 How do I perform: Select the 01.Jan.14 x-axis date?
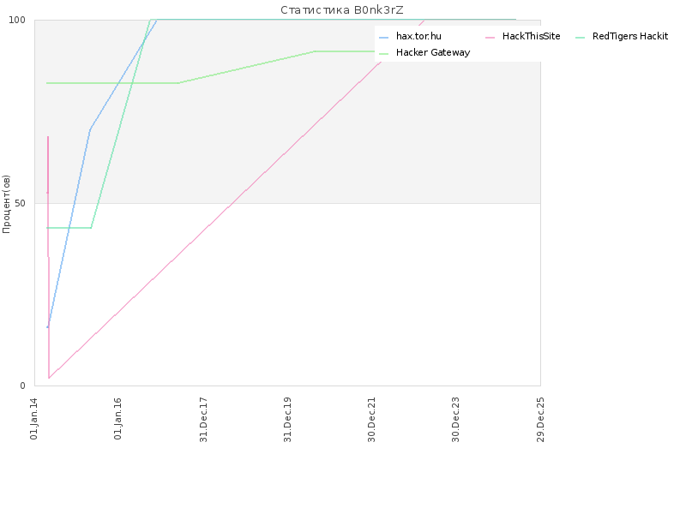34,418
